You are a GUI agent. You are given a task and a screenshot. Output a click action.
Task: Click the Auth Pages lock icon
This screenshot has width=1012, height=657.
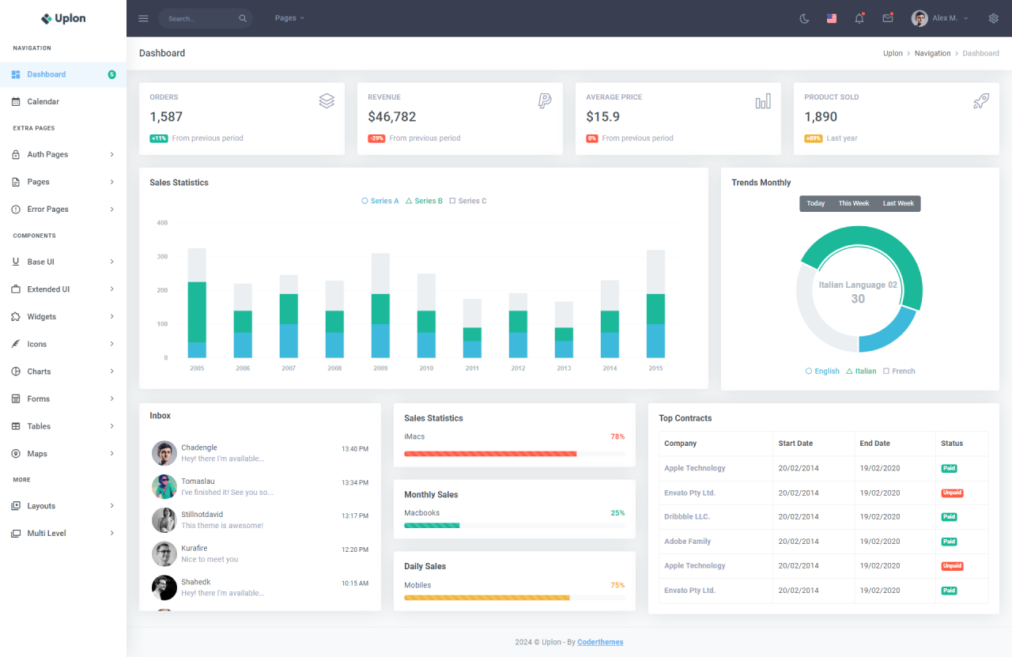pos(16,155)
